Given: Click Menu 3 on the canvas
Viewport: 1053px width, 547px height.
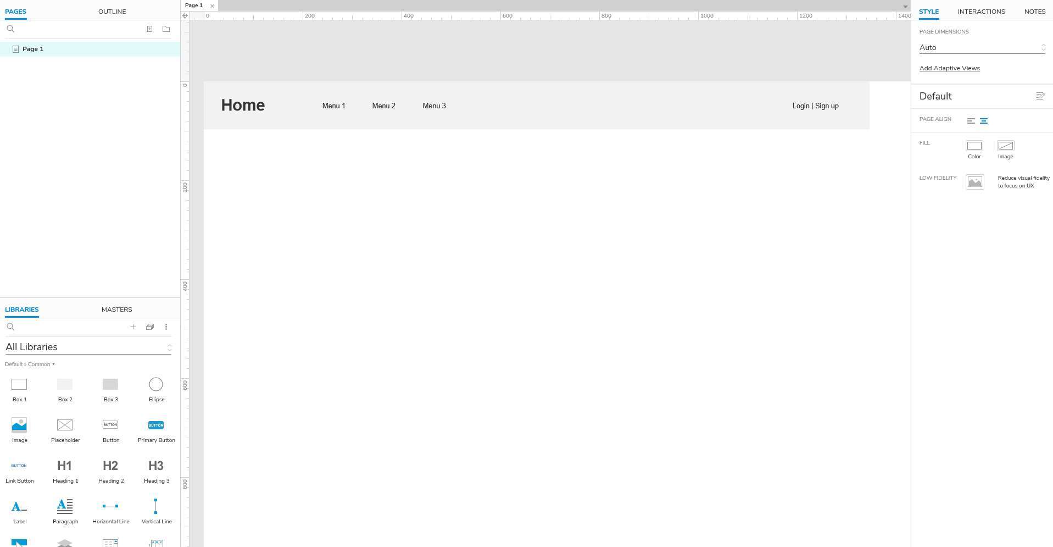Looking at the screenshot, I should (434, 106).
